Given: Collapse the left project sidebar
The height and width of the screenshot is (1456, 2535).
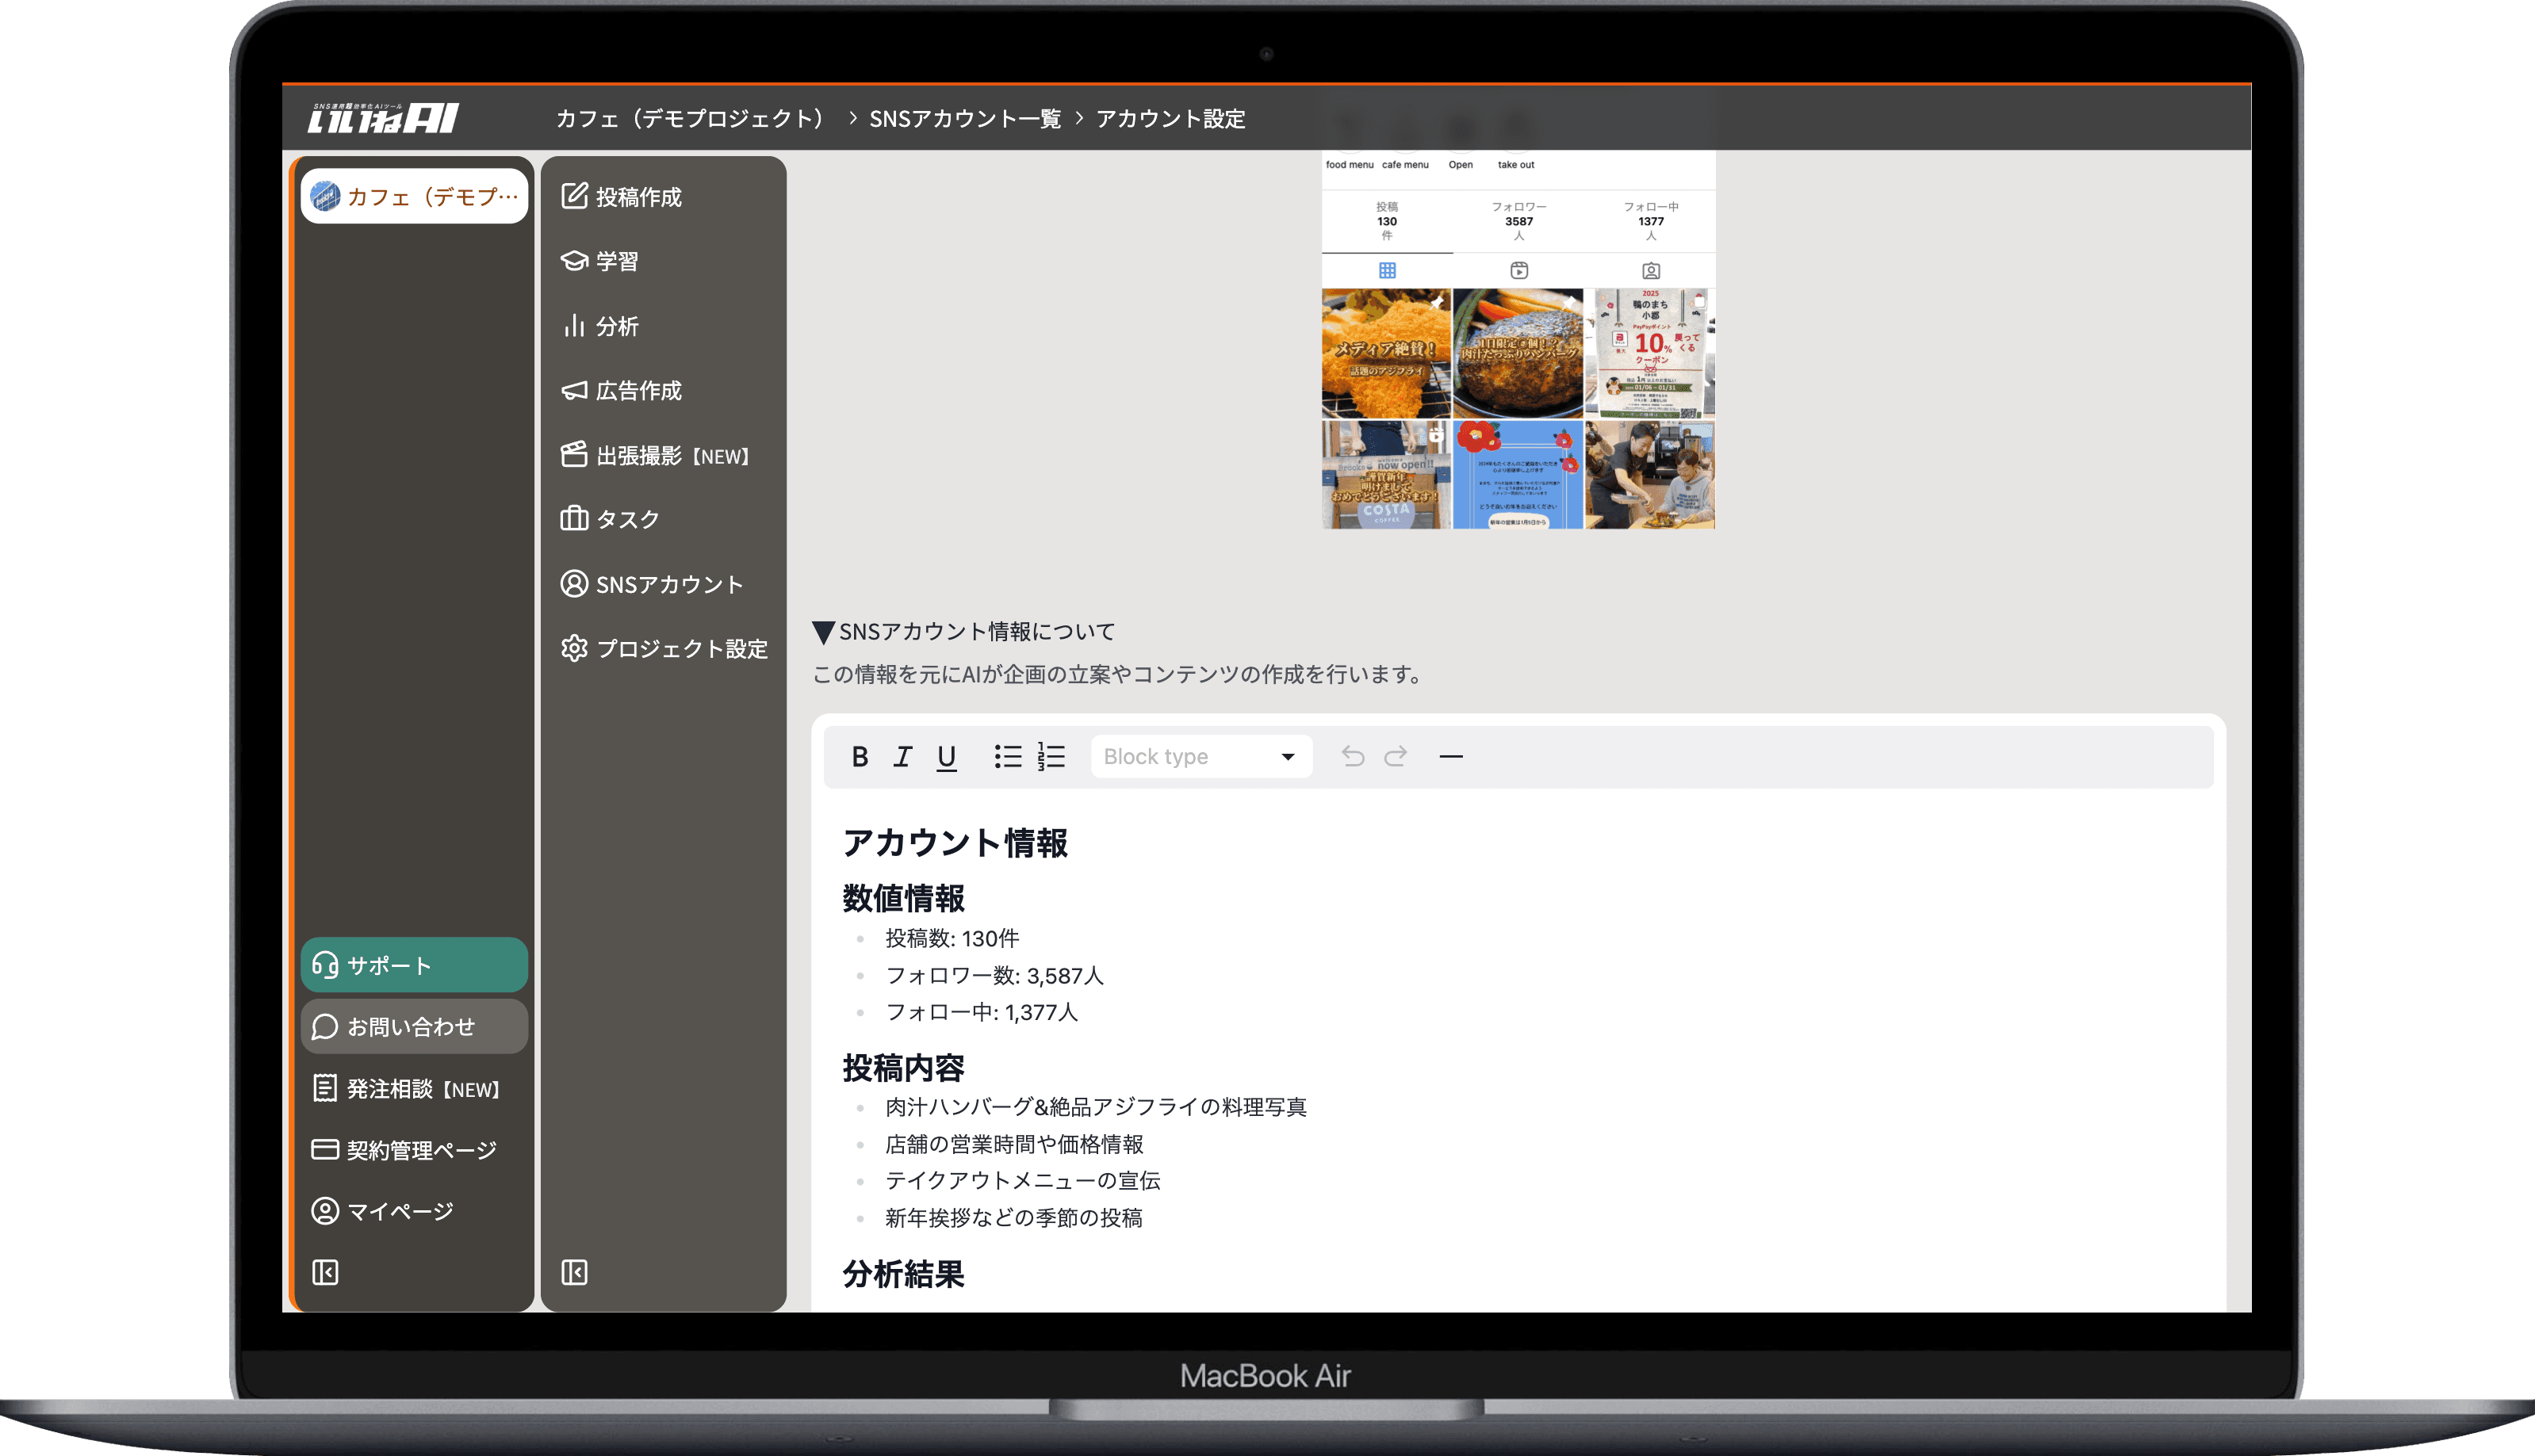Looking at the screenshot, I should pyautogui.click(x=324, y=1271).
